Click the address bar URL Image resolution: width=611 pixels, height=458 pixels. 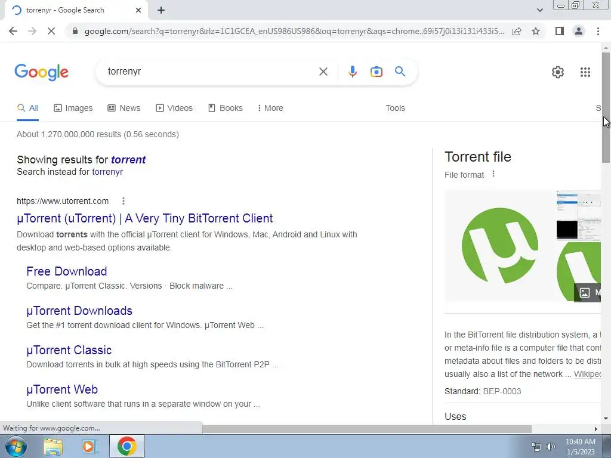click(294, 31)
